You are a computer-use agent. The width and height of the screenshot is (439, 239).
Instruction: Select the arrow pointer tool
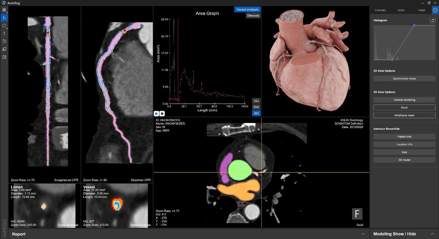[4, 18]
